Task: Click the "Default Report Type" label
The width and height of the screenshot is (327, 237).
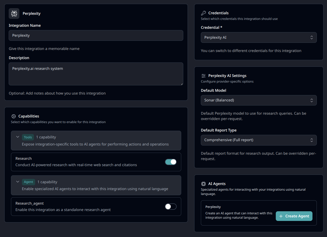Action: coord(219,130)
